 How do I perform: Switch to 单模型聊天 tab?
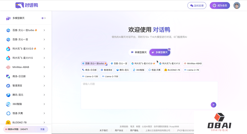tap(139, 52)
